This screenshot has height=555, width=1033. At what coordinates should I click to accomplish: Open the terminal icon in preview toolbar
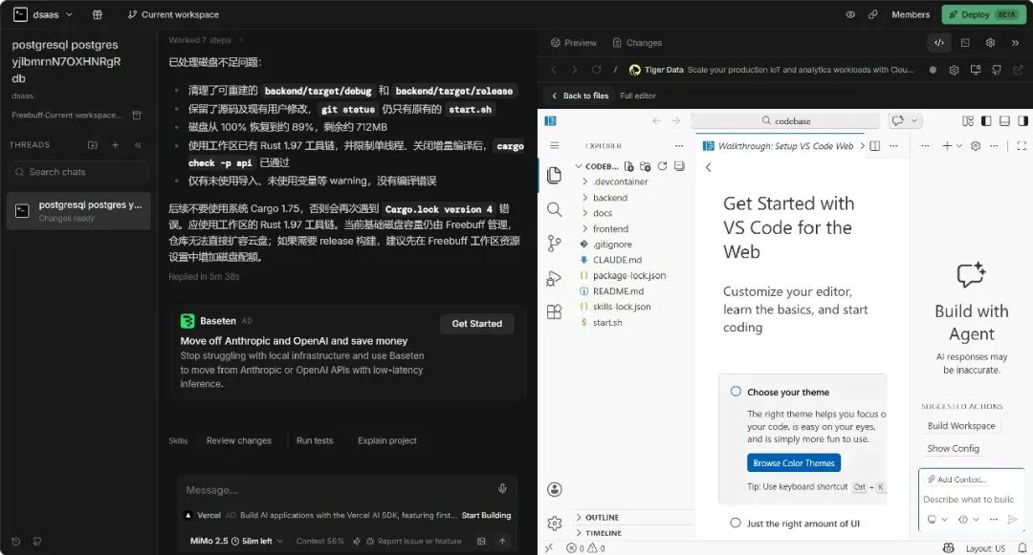coord(965,43)
